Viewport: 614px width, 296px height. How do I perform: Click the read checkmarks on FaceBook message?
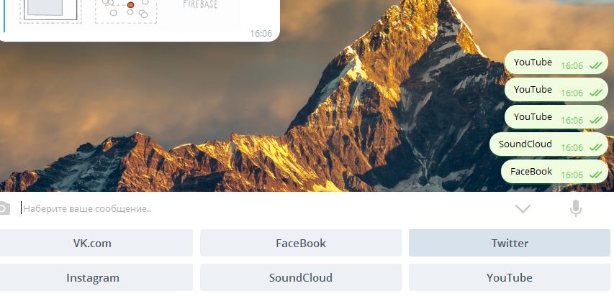(x=595, y=175)
